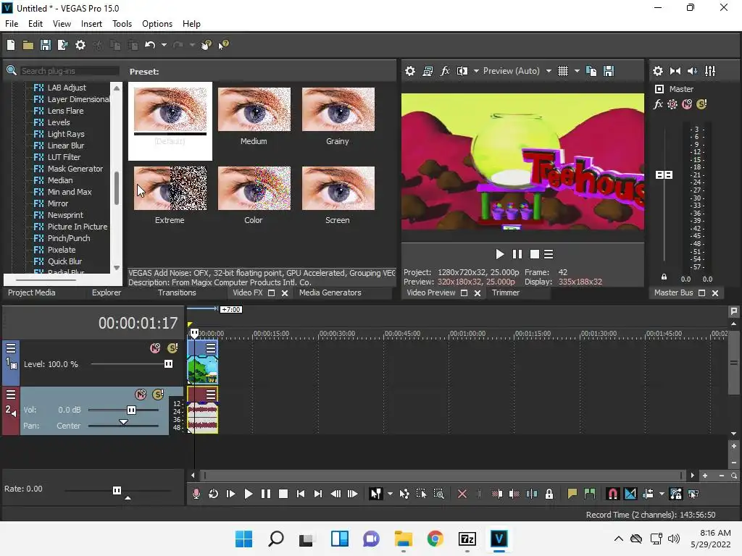Lock Master fader channels
Viewport: 742px width, 556px height.
click(664, 277)
